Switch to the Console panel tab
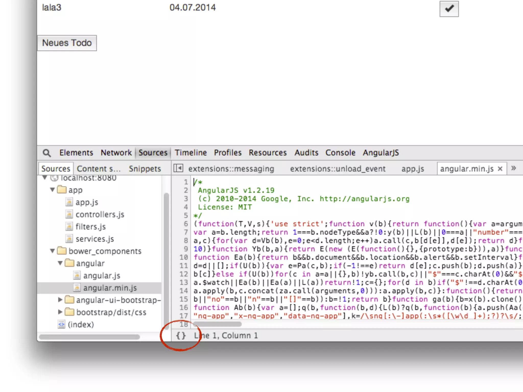The image size is (523, 392). tap(340, 153)
